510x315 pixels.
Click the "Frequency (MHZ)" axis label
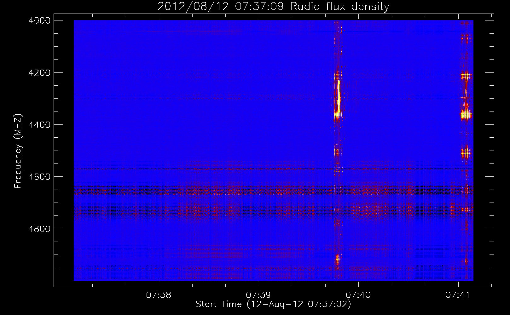click(x=18, y=151)
